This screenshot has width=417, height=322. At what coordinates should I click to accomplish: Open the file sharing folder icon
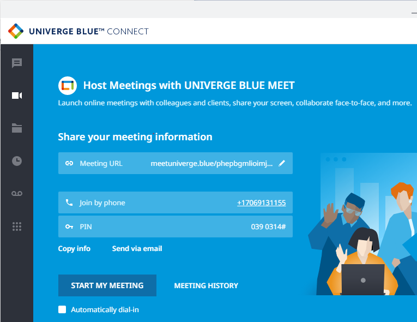[17, 128]
